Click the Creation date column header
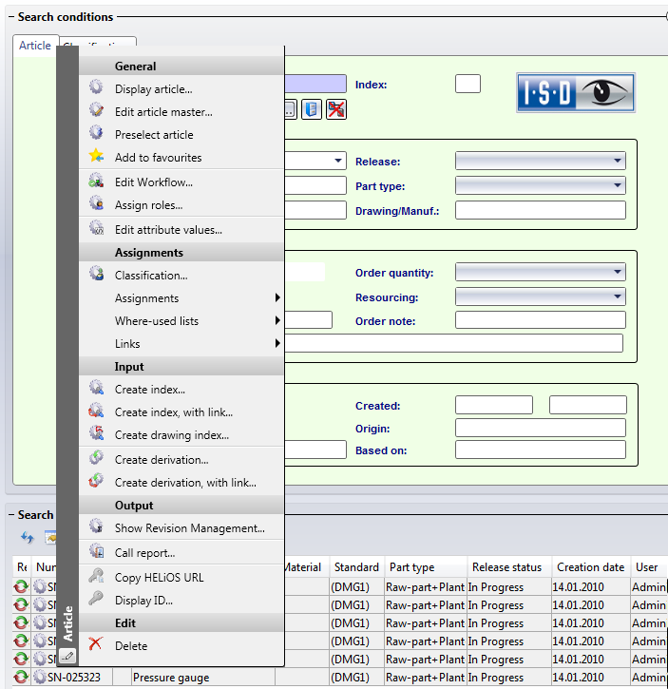The width and height of the screenshot is (668, 689). point(590,567)
